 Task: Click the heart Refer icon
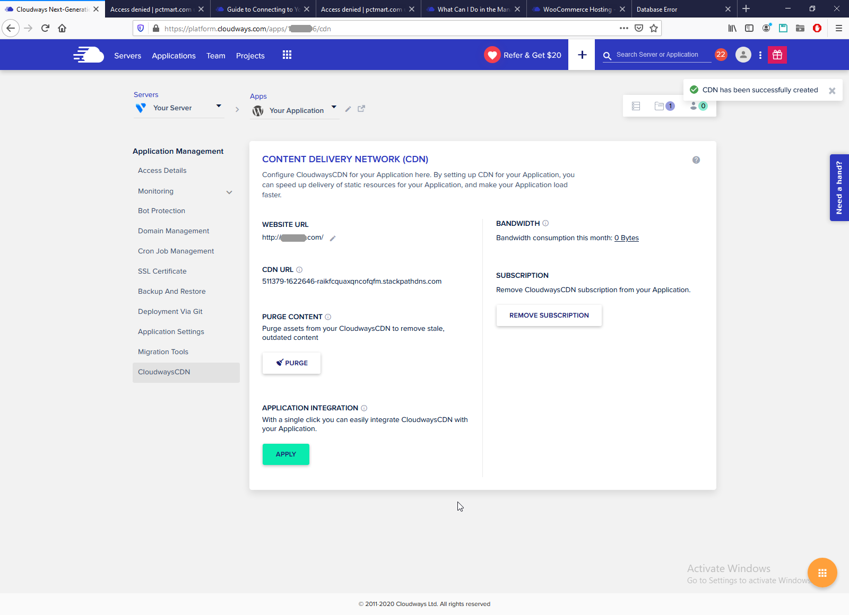pyautogui.click(x=492, y=55)
